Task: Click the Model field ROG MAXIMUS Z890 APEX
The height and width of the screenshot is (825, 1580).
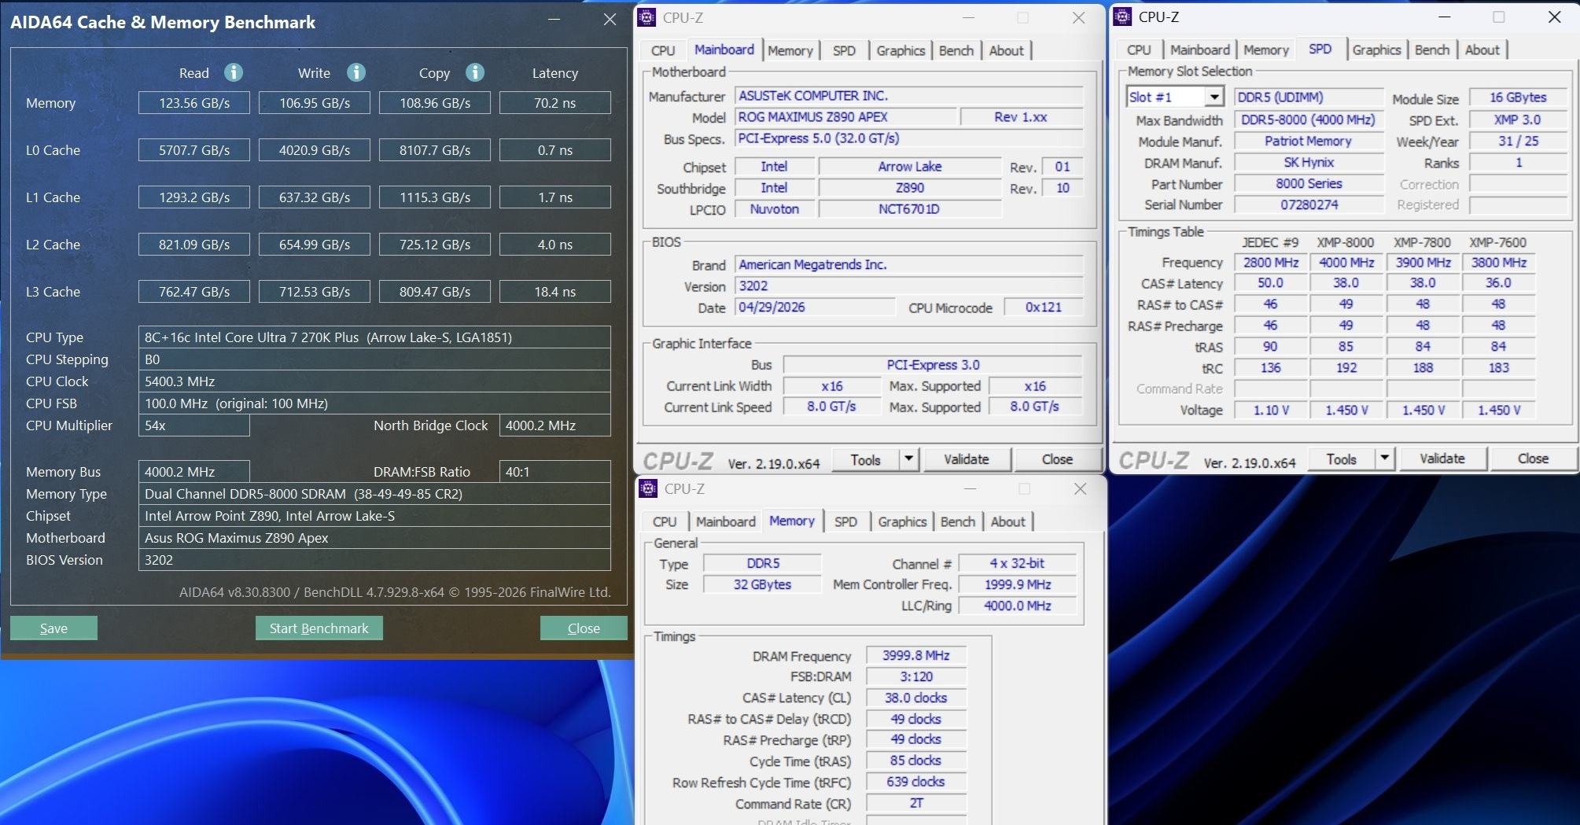Action: pos(846,117)
